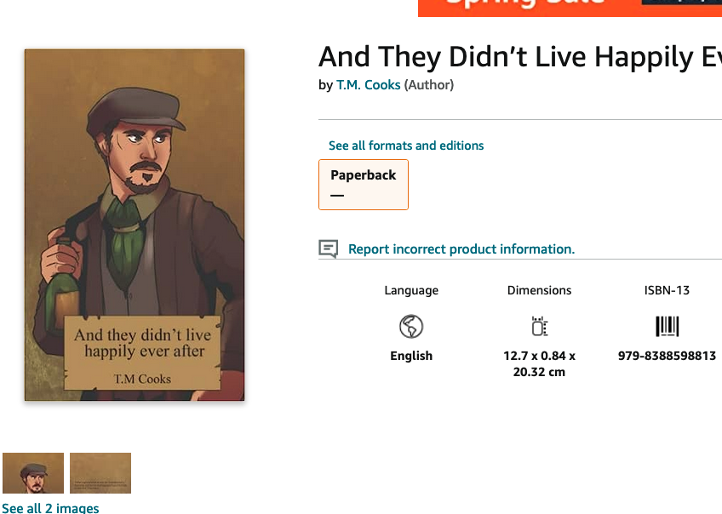Click the orange Spring Sale banner
The image size is (722, 514).
570,8
